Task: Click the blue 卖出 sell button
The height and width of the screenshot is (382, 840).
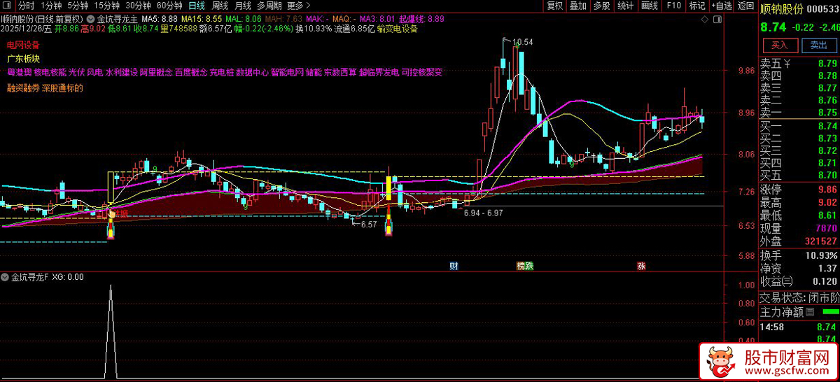Action: click(x=818, y=45)
